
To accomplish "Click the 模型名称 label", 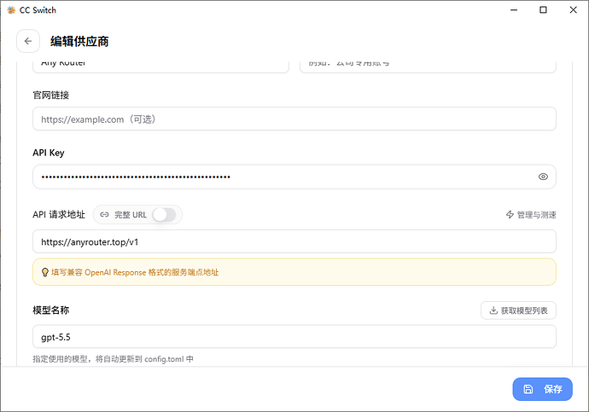I will click(x=51, y=310).
